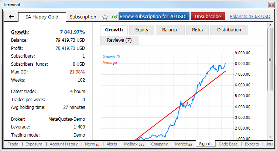Open the News tab

point(92,144)
